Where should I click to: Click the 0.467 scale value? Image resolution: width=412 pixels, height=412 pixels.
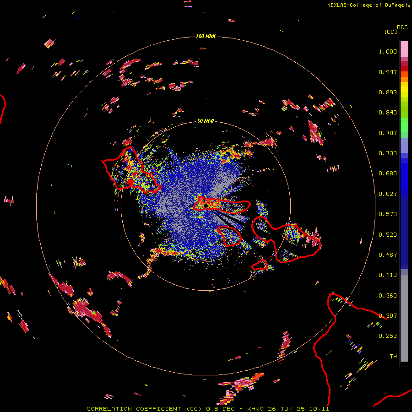[x=388, y=255]
